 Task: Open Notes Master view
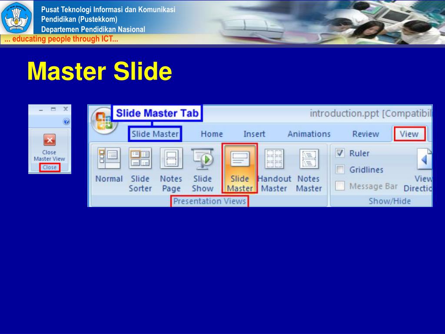(309, 170)
